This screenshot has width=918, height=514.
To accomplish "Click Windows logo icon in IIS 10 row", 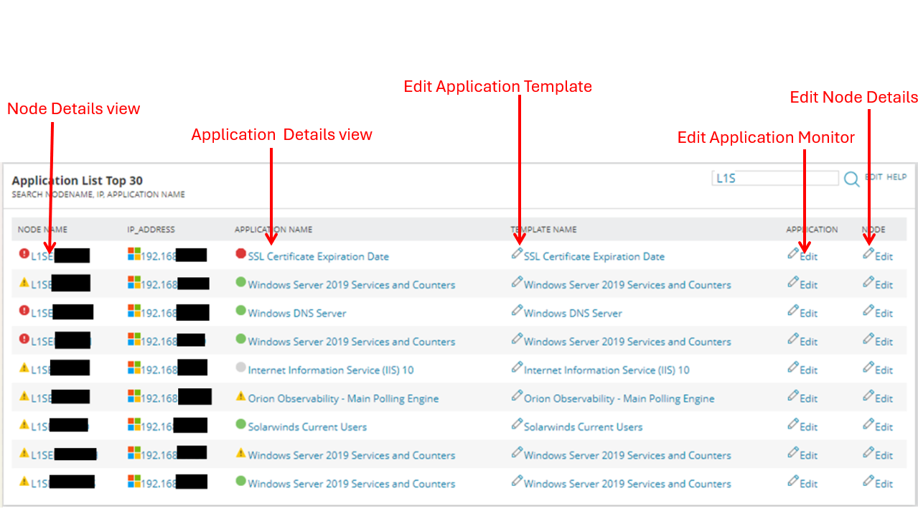I will (x=134, y=368).
